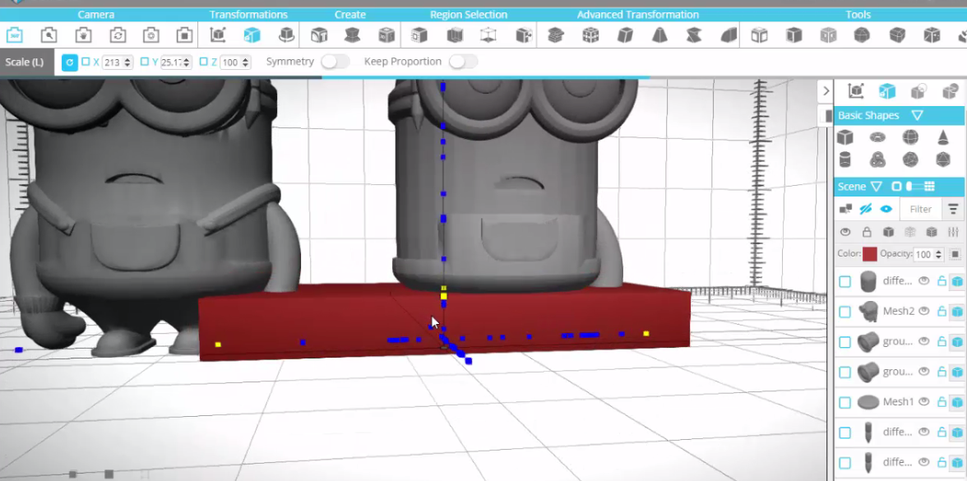
Task: Add a cone from Basic Shapes
Action: (943, 136)
